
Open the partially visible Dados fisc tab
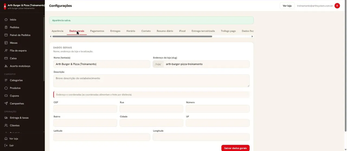[x=248, y=31]
